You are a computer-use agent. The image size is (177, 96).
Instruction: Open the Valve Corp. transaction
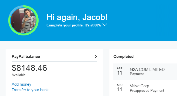coord(145,88)
